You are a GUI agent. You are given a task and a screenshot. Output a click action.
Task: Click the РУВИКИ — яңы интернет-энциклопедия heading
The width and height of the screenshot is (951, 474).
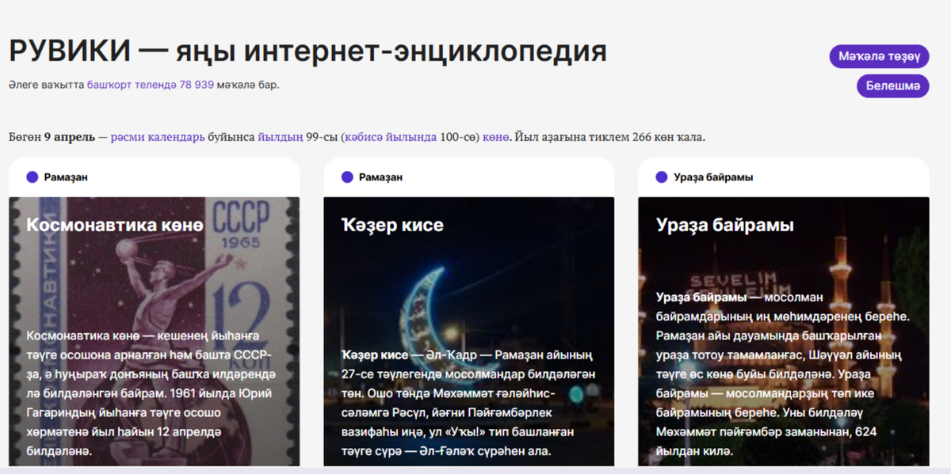tap(307, 51)
